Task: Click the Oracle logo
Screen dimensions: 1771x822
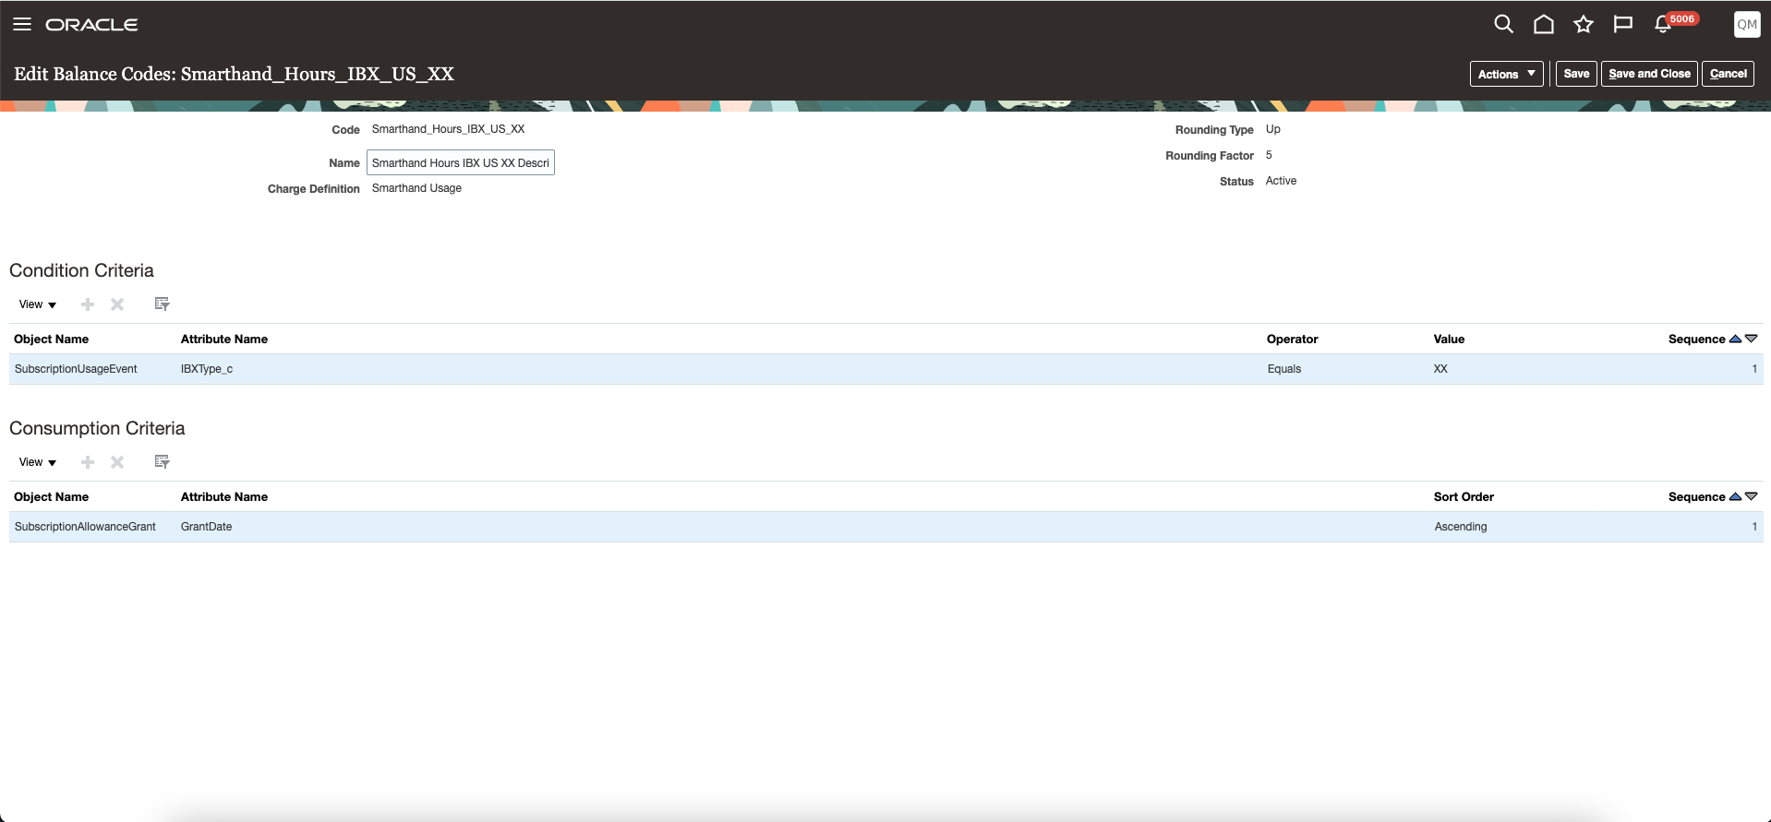Action: pos(91,25)
